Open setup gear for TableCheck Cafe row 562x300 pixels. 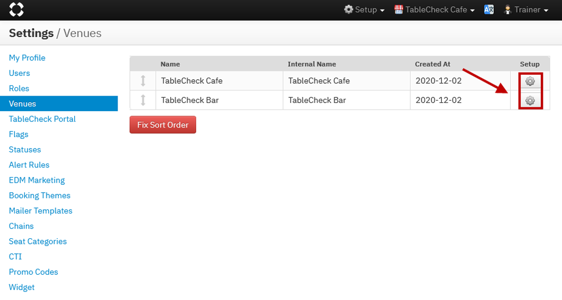530,81
